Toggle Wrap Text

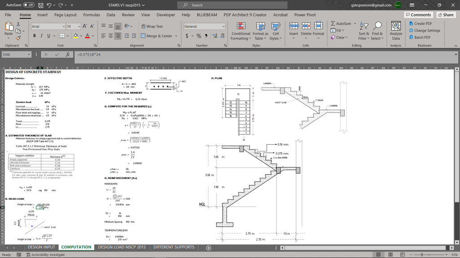pos(152,26)
